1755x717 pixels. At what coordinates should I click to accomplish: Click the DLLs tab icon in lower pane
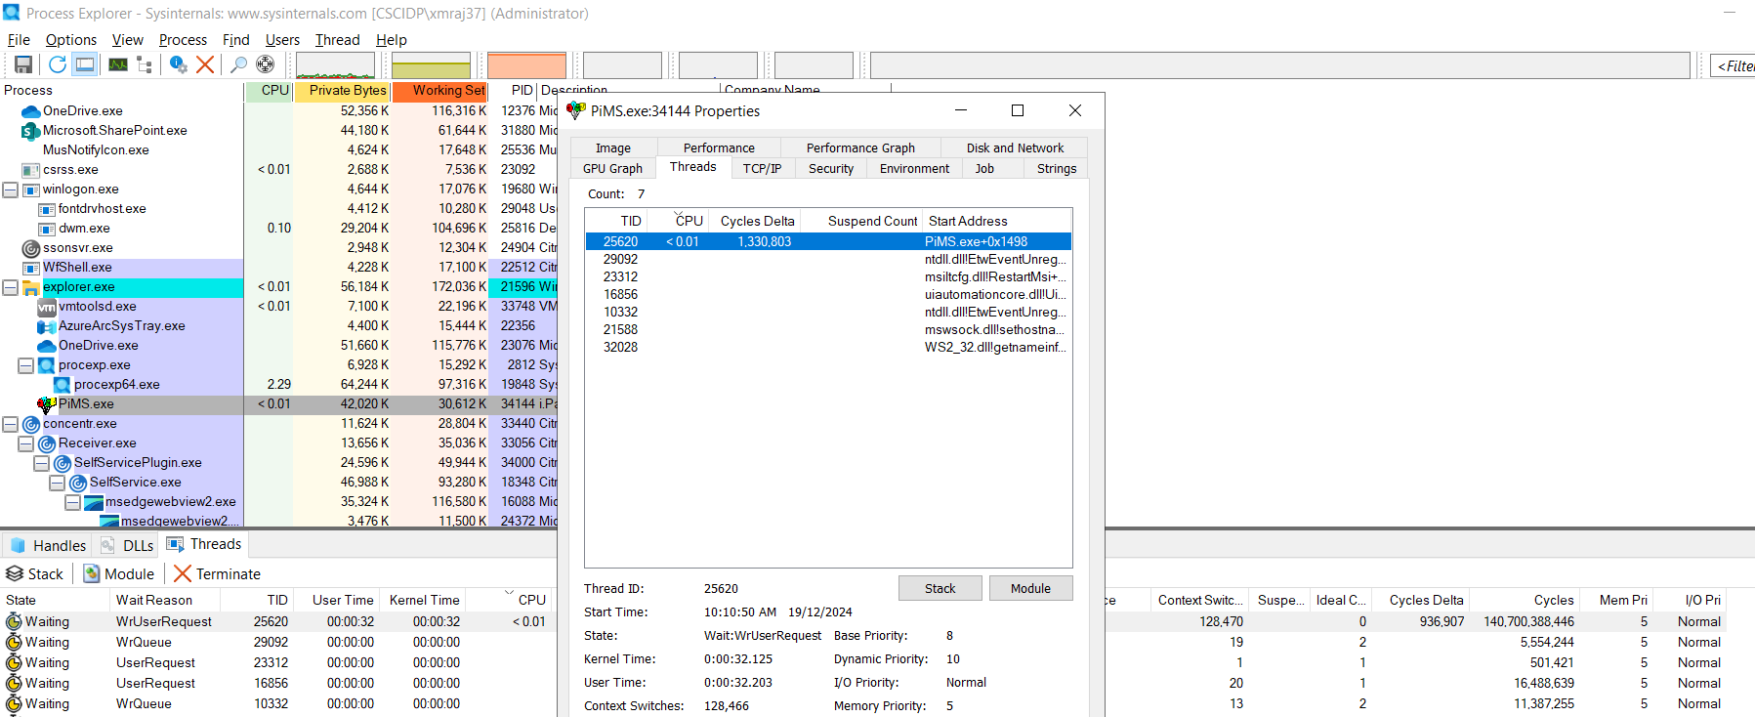coord(108,545)
